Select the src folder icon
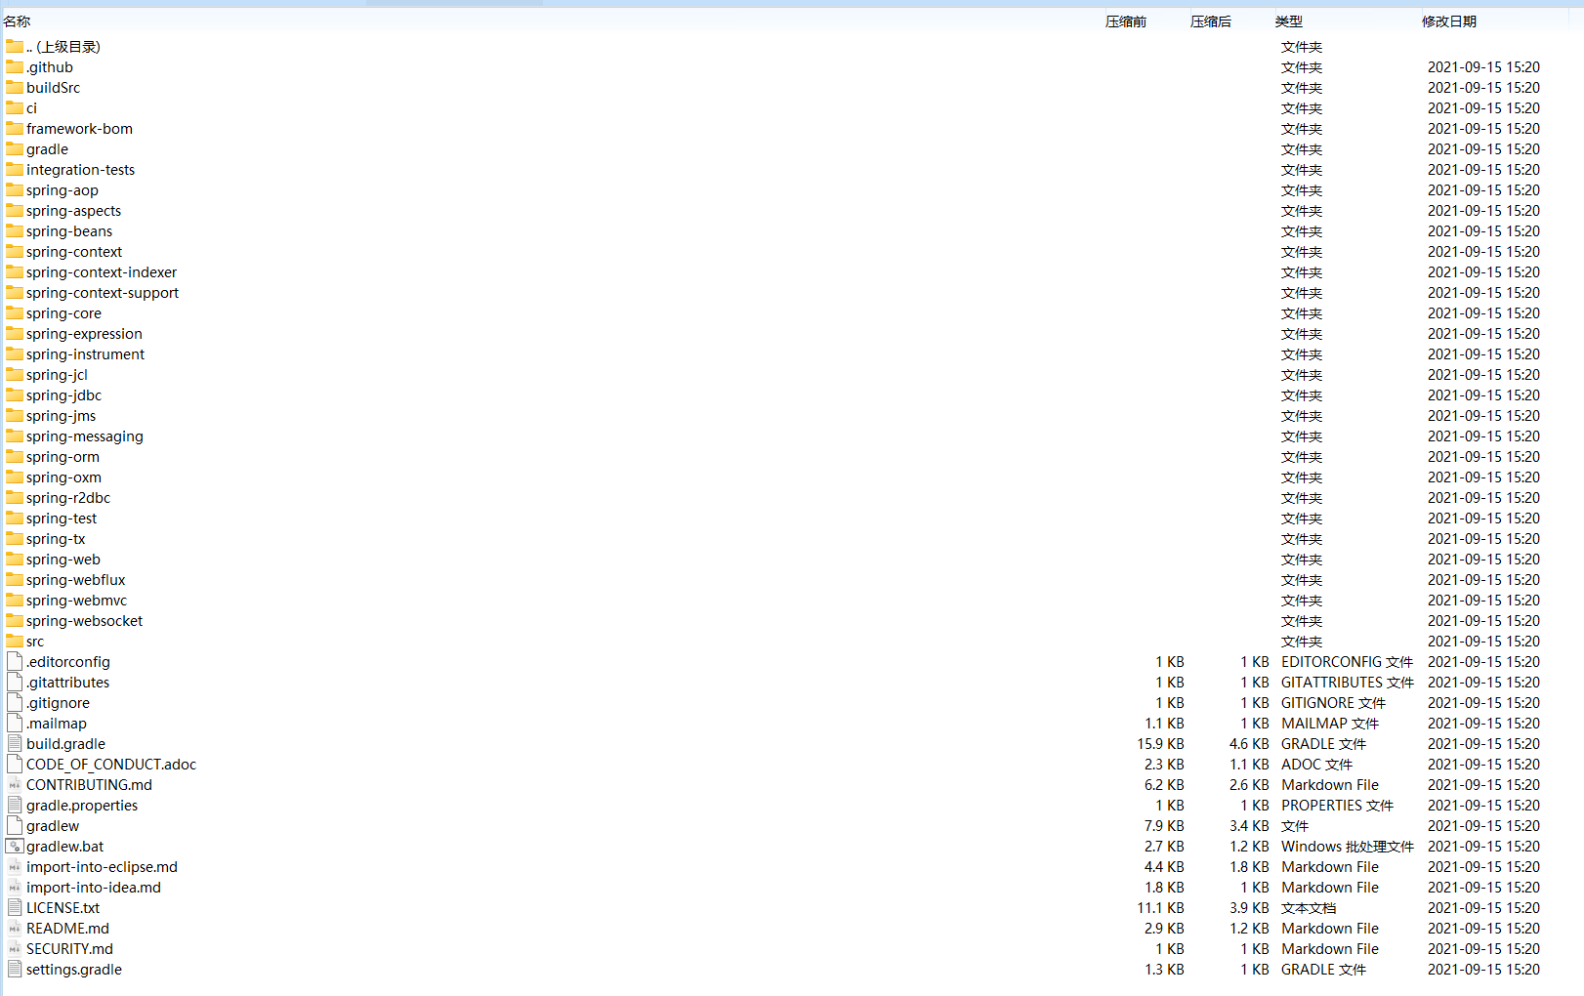1584x996 pixels. pos(15,641)
